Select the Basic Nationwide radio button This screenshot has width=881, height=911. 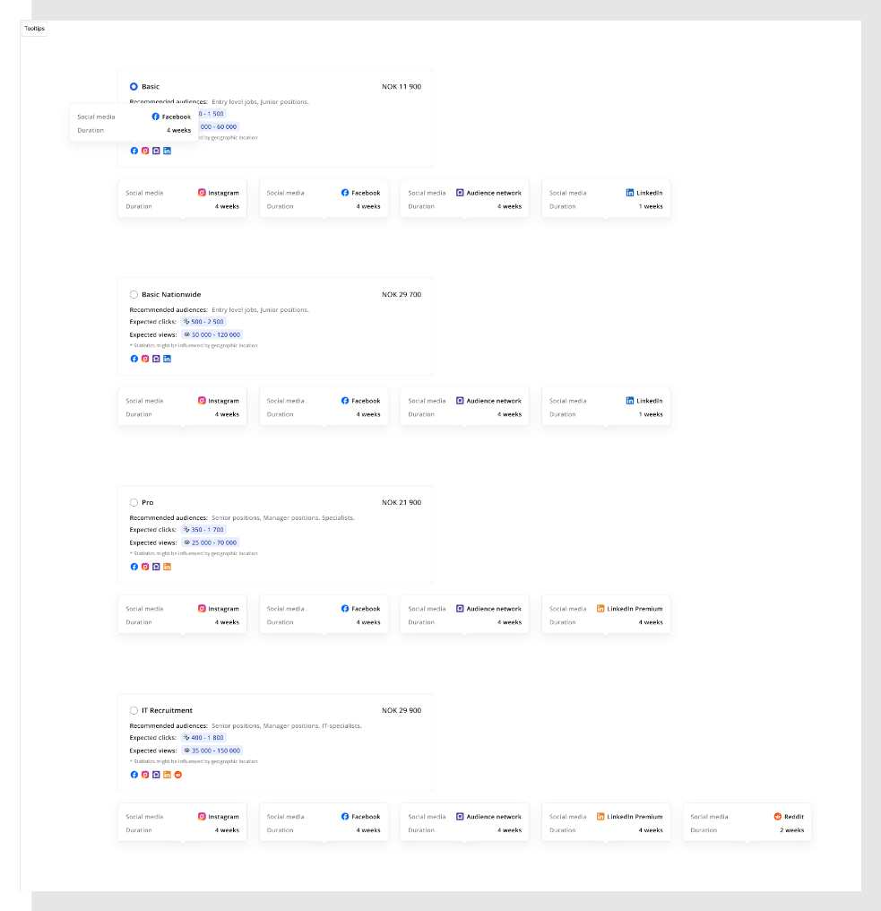[134, 294]
